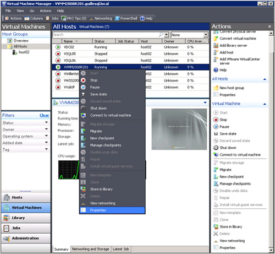Expand the Added date filter
The width and height of the screenshot is (275, 254).
click(x=46, y=143)
